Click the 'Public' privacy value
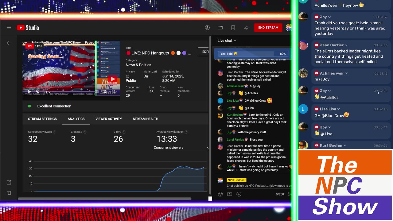393x221 pixels. click(130, 81)
